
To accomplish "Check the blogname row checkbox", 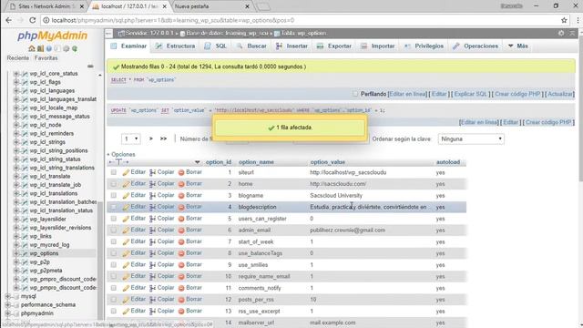I will pyautogui.click(x=113, y=195).
